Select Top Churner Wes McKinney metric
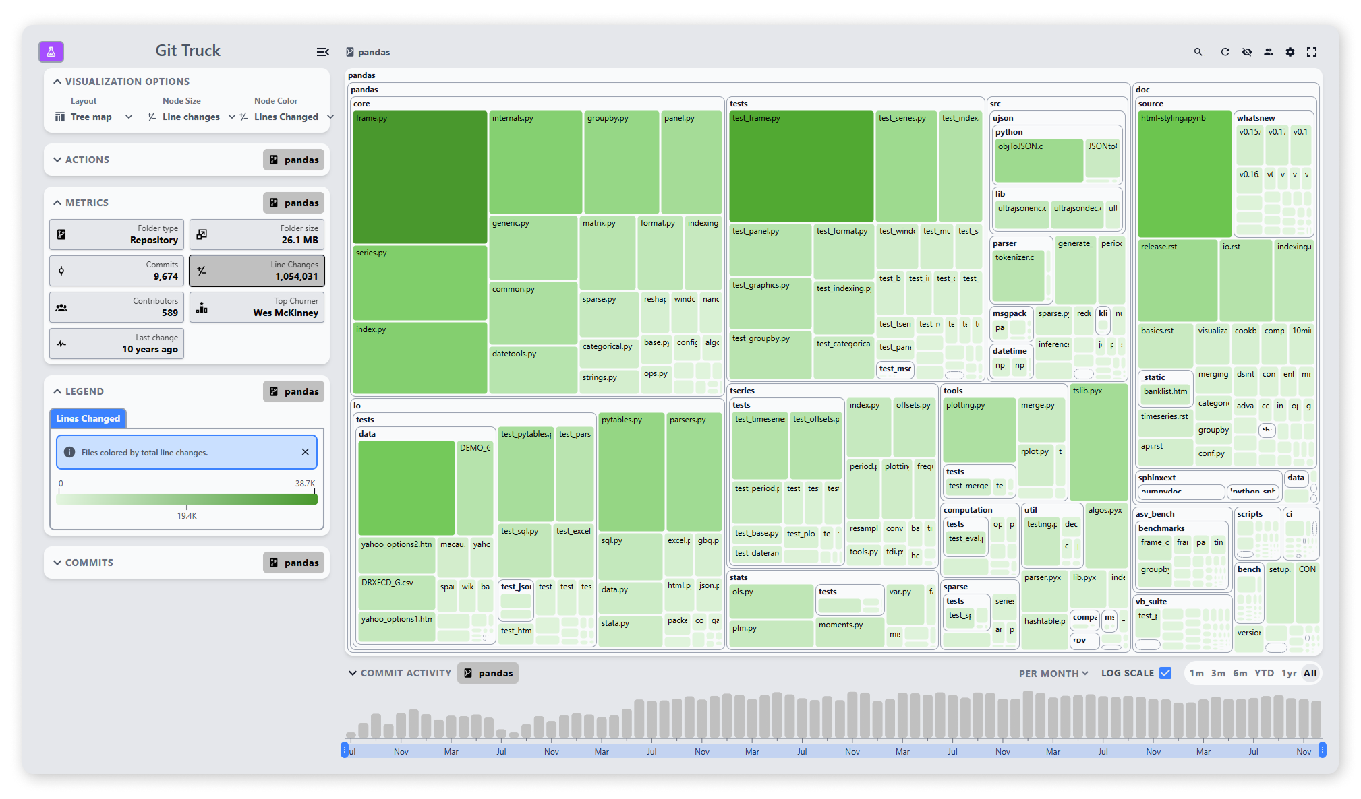Screen dimensions: 1361x799 [x=257, y=307]
